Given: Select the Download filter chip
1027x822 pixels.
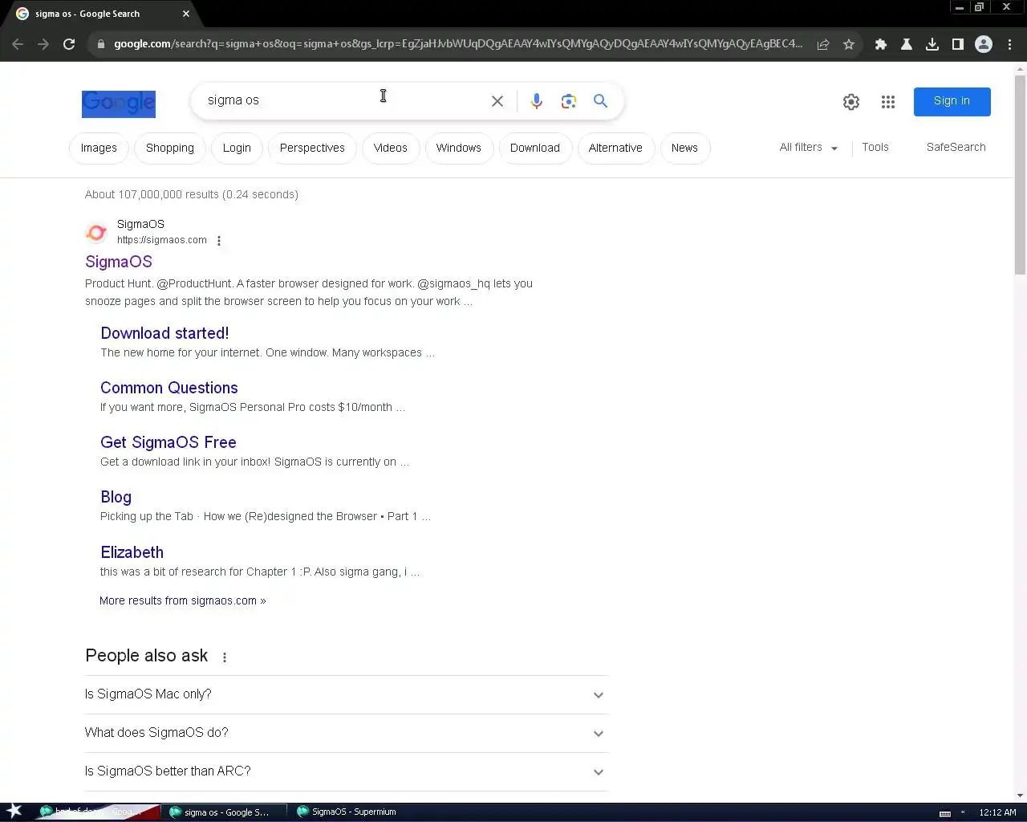Looking at the screenshot, I should tap(535, 149).
